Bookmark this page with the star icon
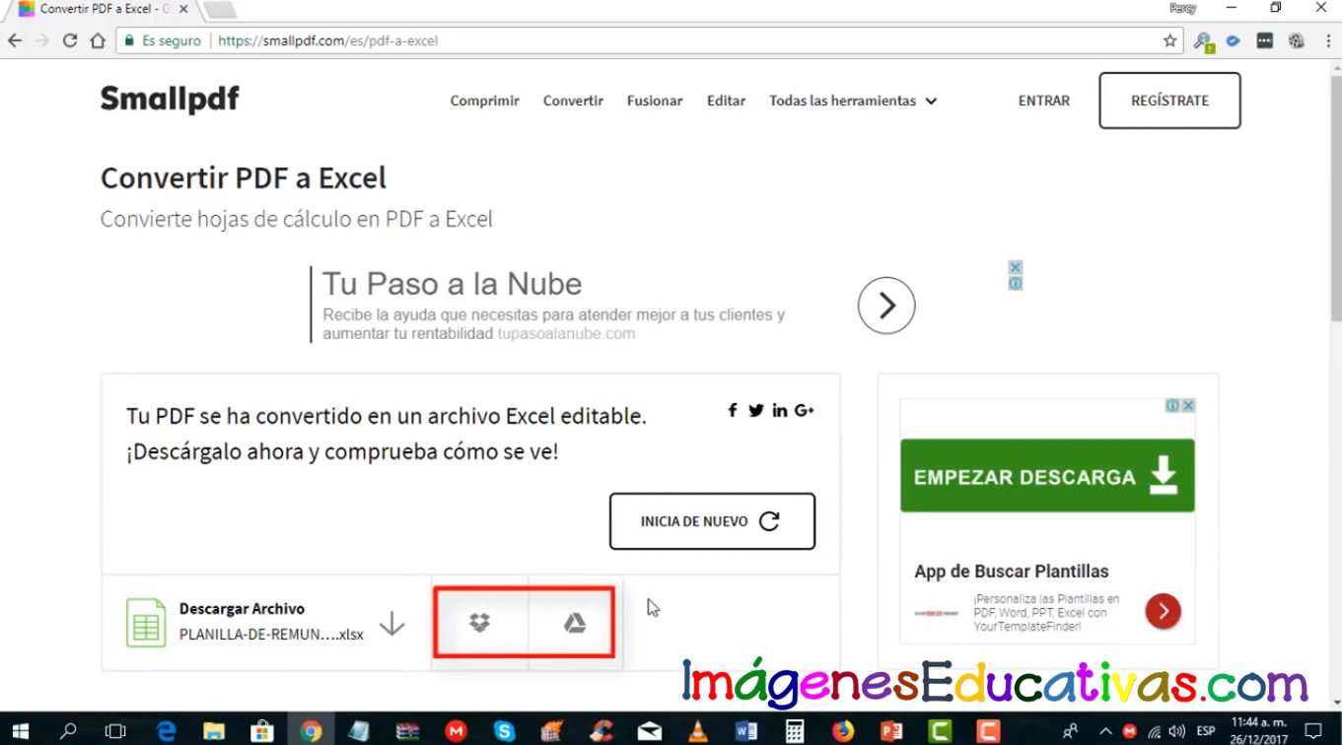 [x=1169, y=40]
